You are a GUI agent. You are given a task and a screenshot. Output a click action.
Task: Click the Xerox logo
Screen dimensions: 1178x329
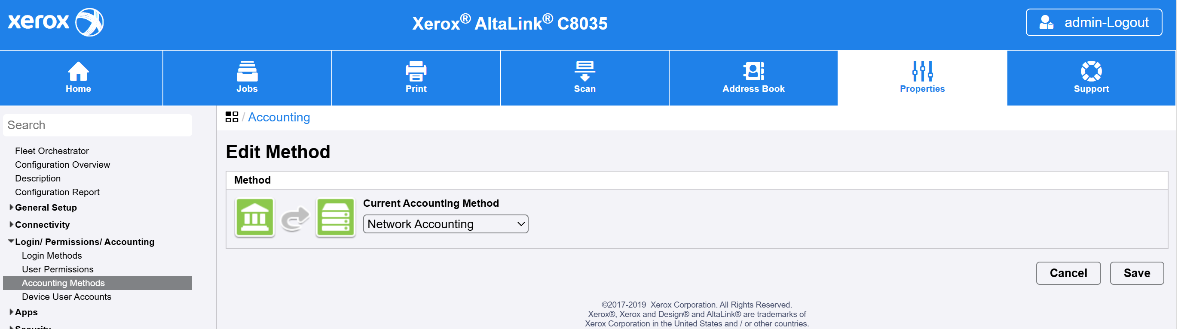point(56,21)
